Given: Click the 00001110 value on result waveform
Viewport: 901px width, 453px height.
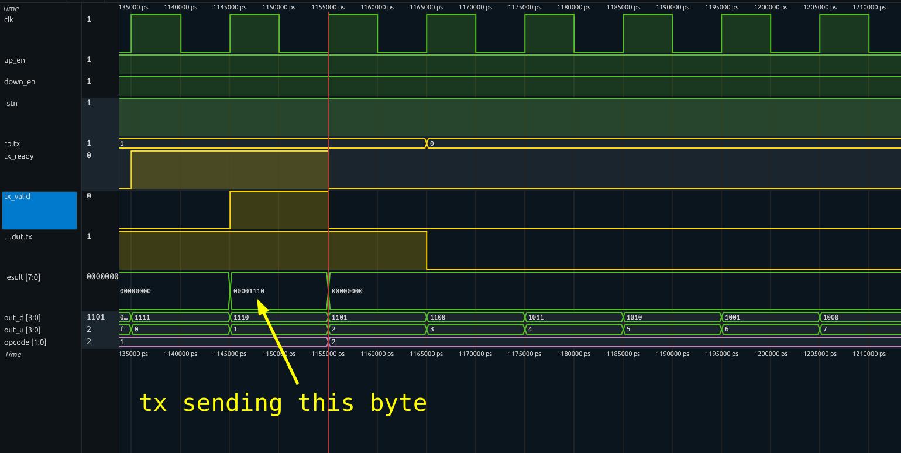Looking at the screenshot, I should click(248, 290).
